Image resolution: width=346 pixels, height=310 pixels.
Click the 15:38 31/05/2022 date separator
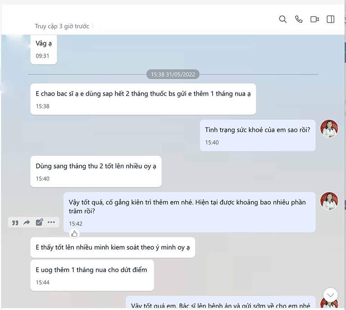coord(173,74)
